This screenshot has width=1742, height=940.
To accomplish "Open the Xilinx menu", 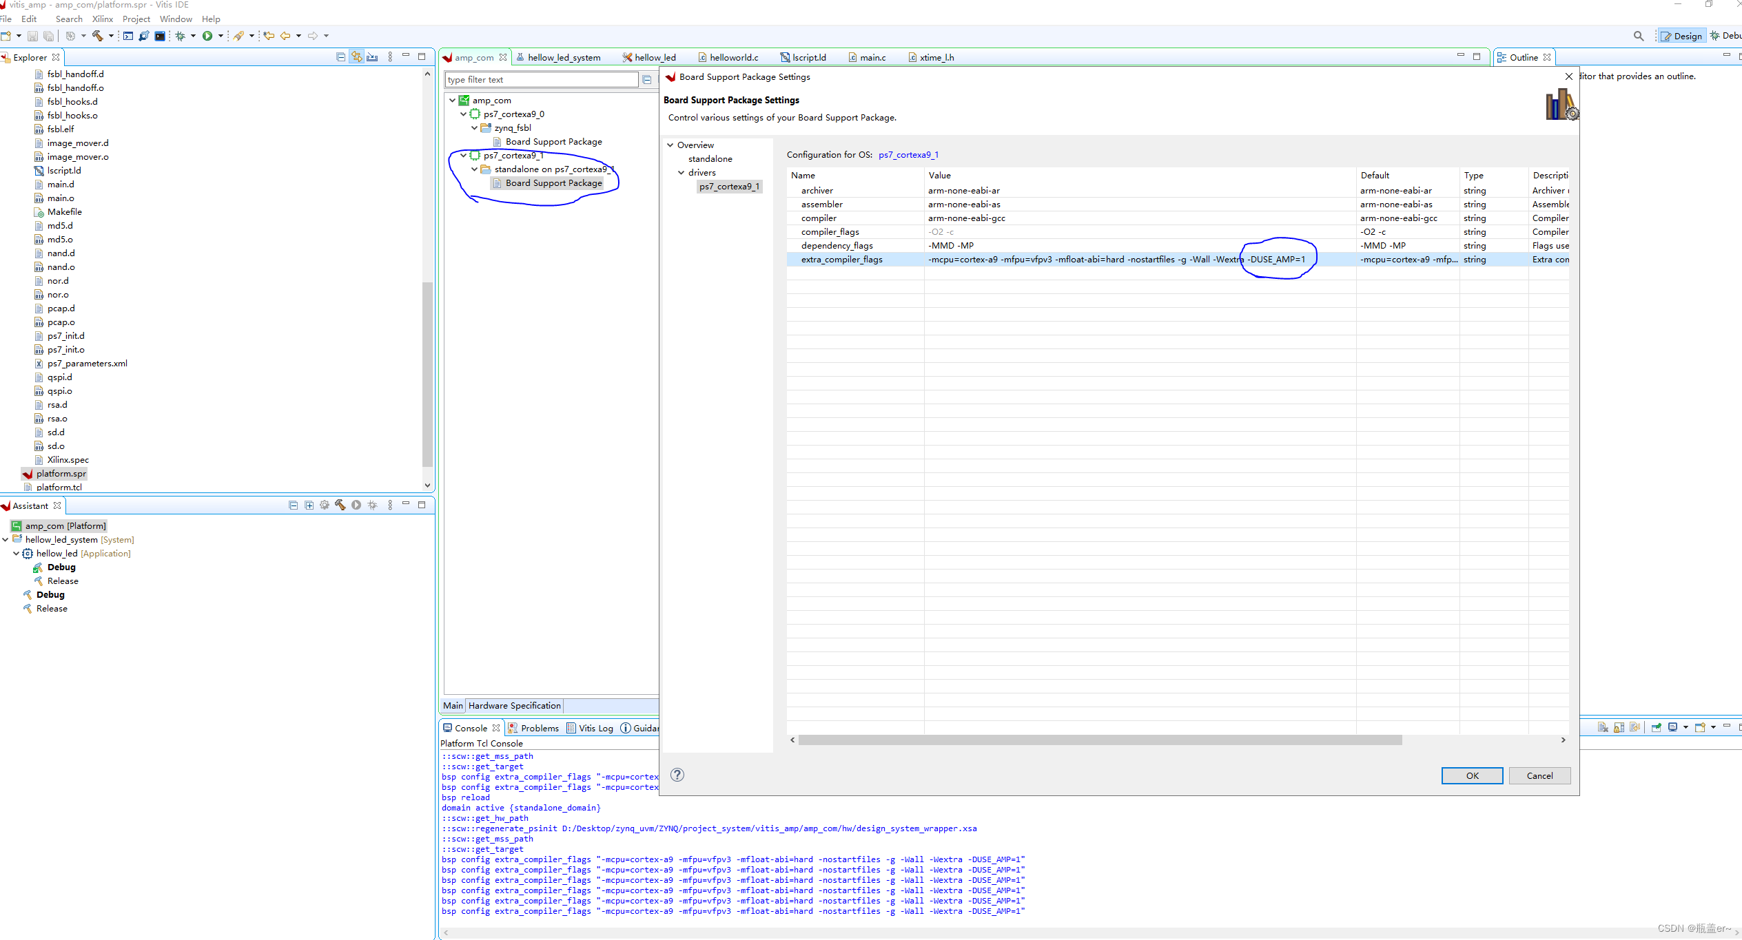I will coord(102,19).
